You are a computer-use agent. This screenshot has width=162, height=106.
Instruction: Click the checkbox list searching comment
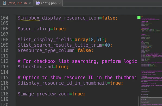(77, 61)
